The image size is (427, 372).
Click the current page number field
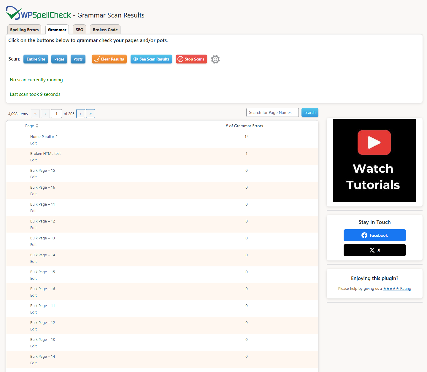pyautogui.click(x=56, y=114)
